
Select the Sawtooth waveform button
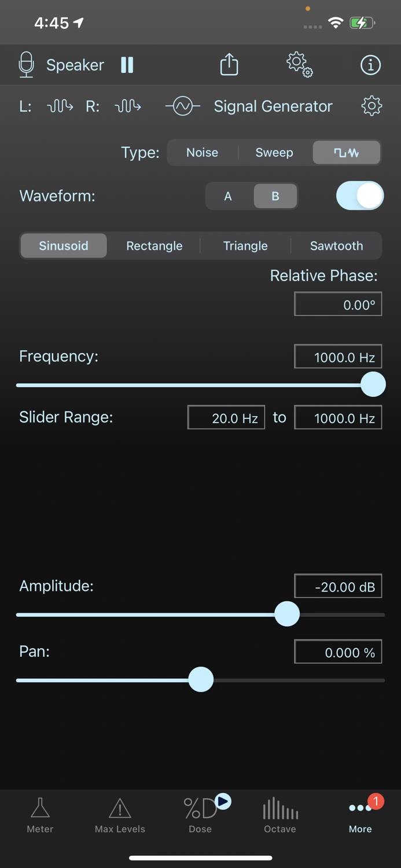[336, 245]
